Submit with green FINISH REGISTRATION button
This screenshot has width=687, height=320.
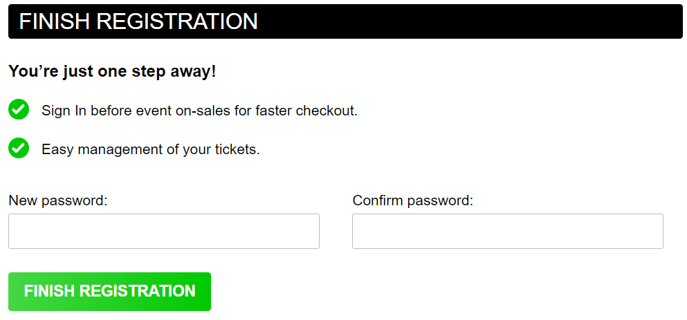pyautogui.click(x=109, y=292)
